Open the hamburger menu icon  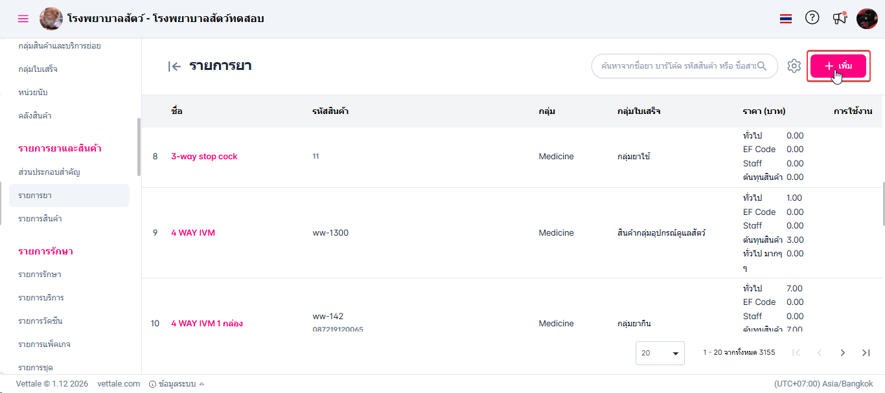(x=23, y=19)
